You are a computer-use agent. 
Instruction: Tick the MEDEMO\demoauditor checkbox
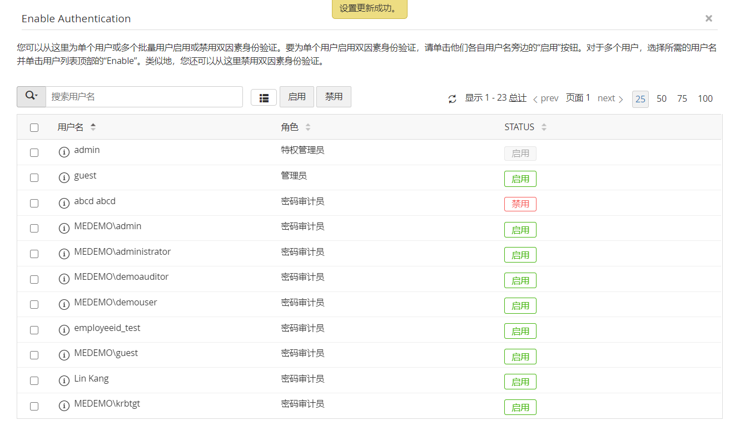(34, 279)
